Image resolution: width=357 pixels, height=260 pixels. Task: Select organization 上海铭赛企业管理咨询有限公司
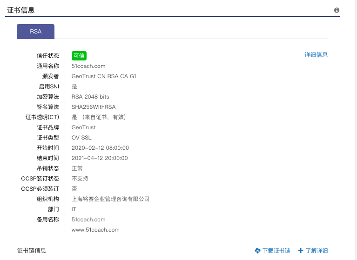(110, 199)
